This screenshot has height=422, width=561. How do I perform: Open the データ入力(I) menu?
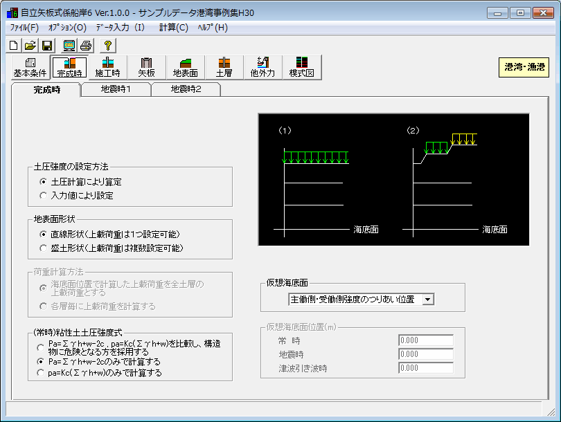[x=121, y=28]
